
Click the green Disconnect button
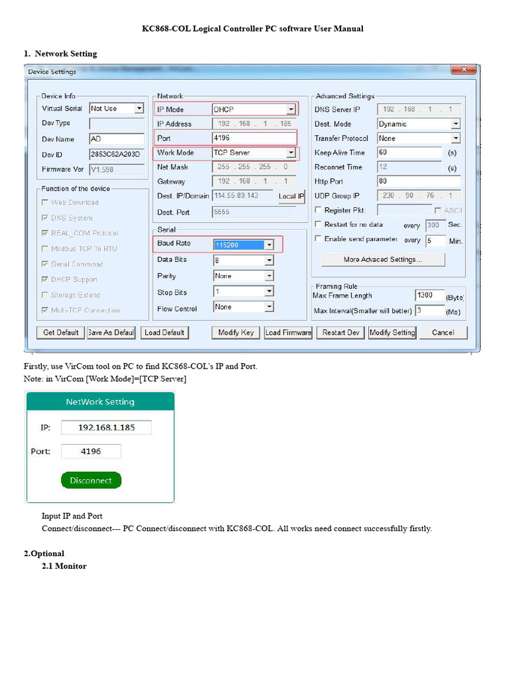pyautogui.click(x=91, y=480)
